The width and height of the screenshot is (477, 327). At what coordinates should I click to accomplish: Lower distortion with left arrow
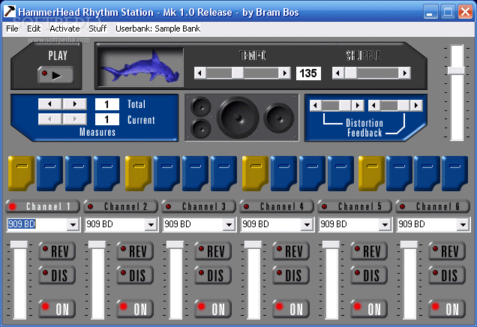pyautogui.click(x=315, y=106)
